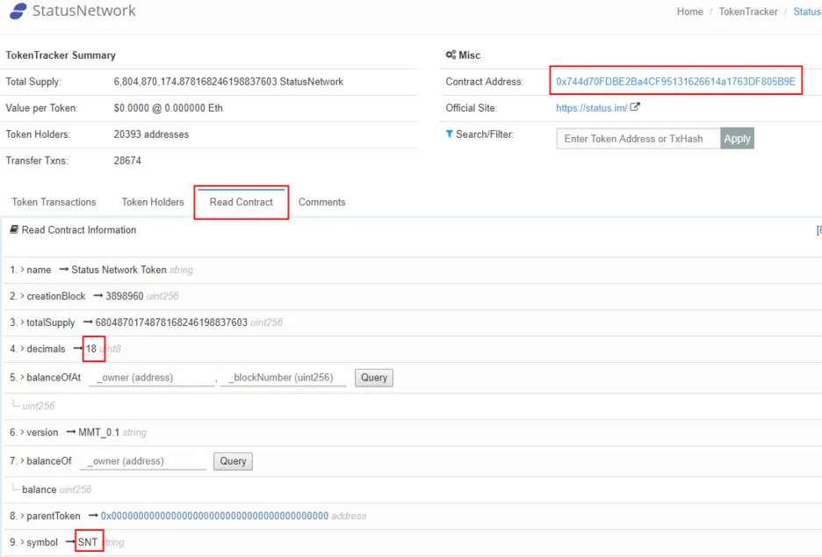Expand the version row chevron

tap(23, 432)
